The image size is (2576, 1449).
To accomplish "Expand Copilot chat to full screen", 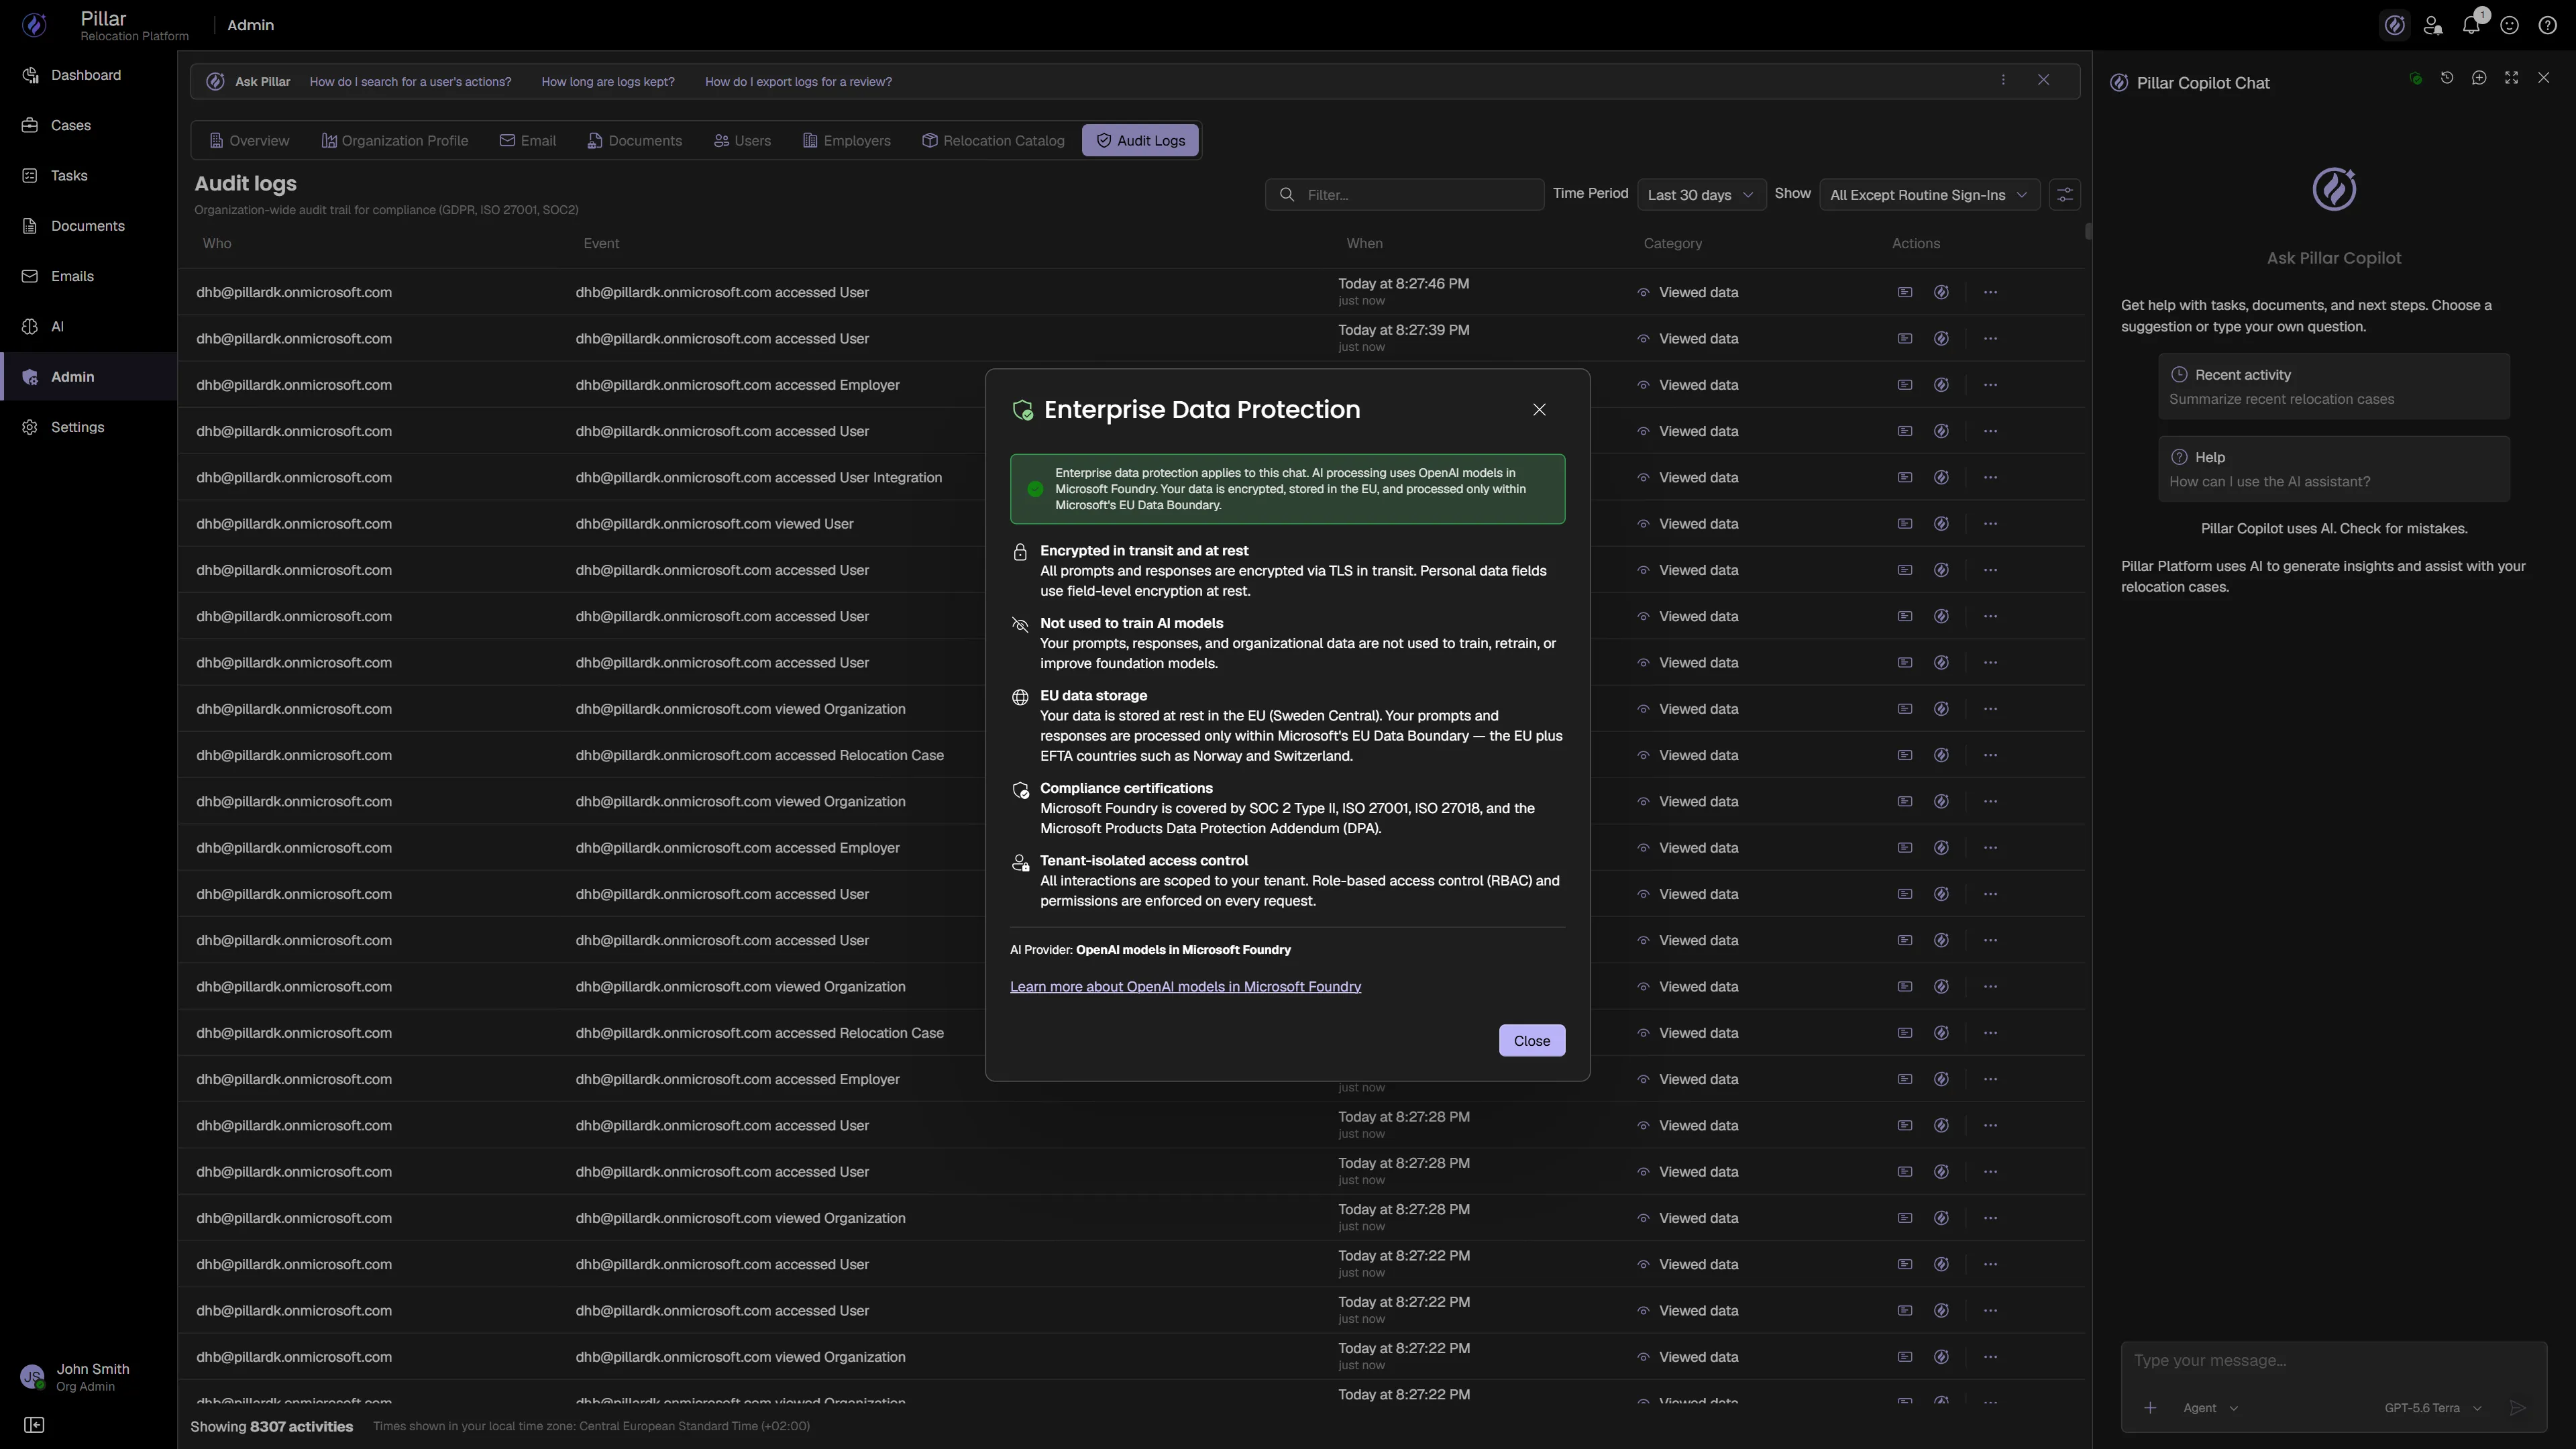I will coord(2511,78).
